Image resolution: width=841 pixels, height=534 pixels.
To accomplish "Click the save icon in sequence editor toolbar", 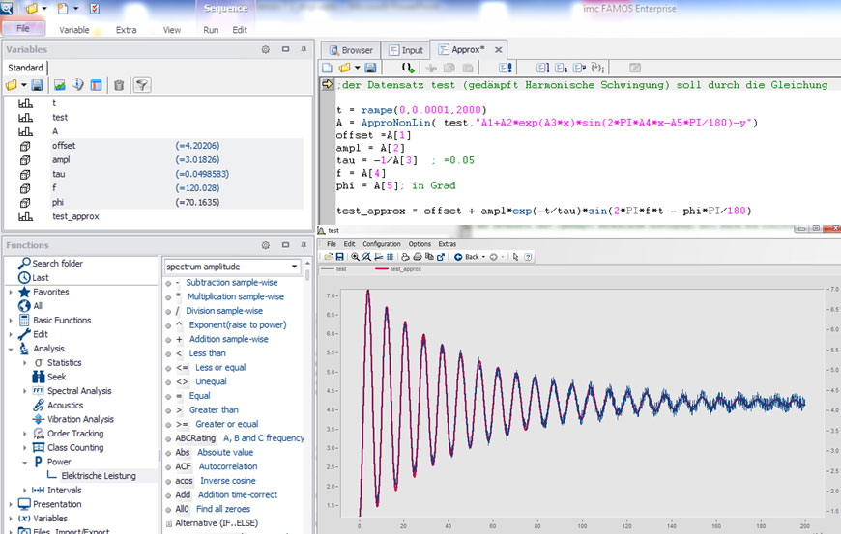I will tap(370, 68).
